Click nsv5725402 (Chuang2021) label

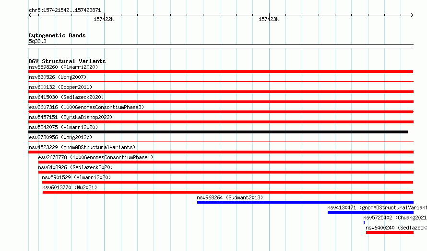click(395, 218)
